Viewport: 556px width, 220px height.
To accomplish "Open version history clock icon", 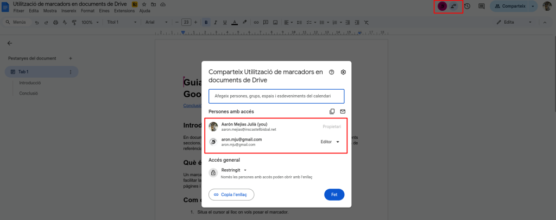I will (x=467, y=6).
